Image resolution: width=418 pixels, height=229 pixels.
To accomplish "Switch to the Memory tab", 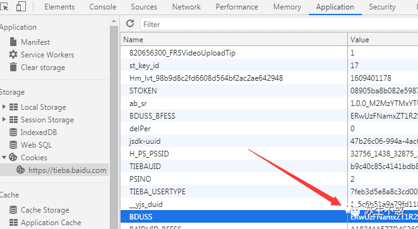I will [287, 7].
